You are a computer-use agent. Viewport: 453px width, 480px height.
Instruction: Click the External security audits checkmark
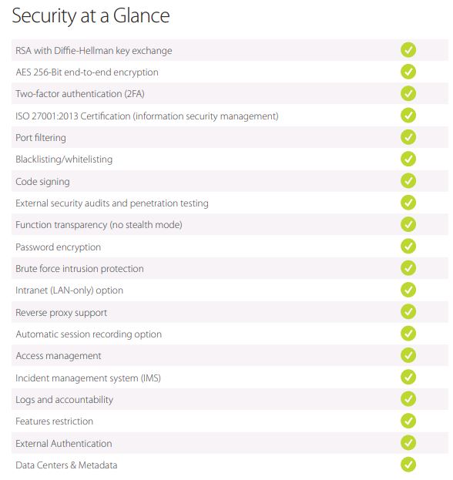tap(408, 203)
